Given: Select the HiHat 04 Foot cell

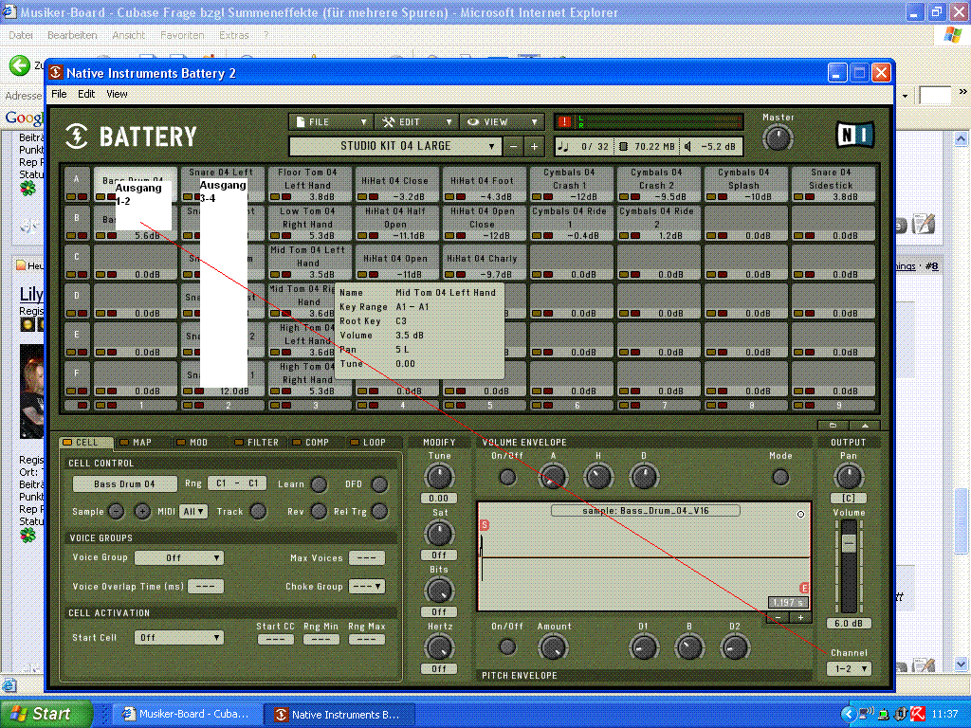Looking at the screenshot, I should (482, 184).
